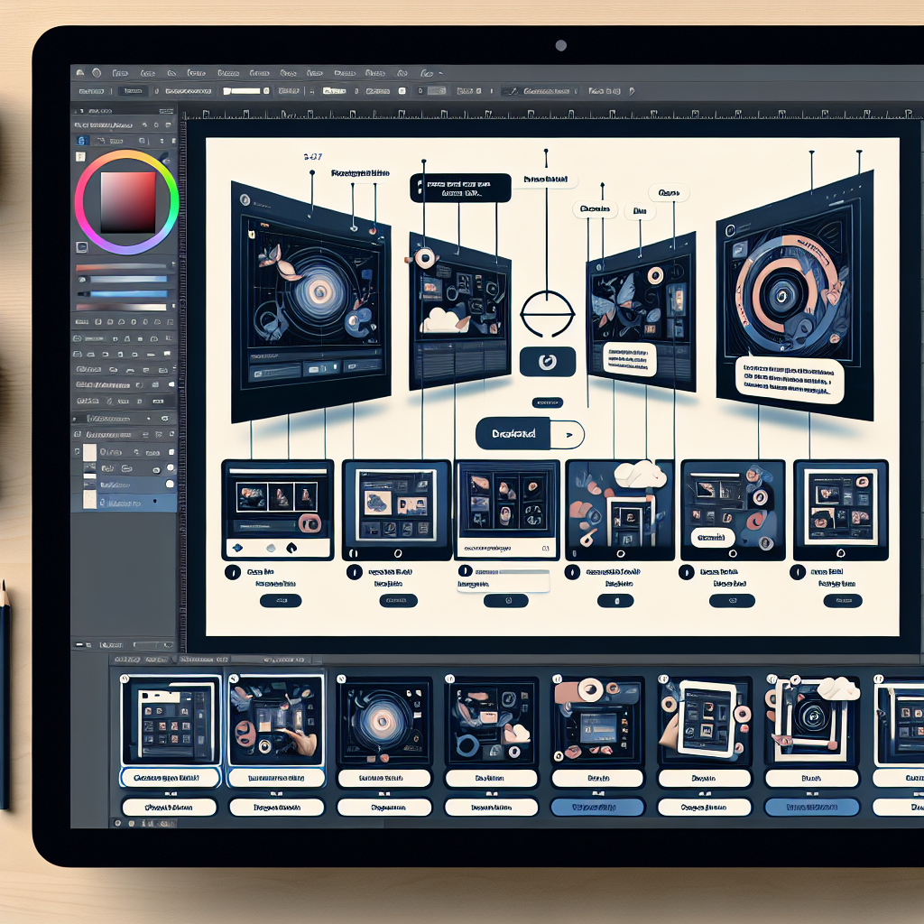This screenshot has width=924, height=924.
Task: Click the white cream label under the second filmstrip thumbnail
Action: (276, 778)
